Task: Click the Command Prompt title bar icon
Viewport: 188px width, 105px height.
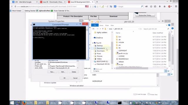Action: coord(34,24)
